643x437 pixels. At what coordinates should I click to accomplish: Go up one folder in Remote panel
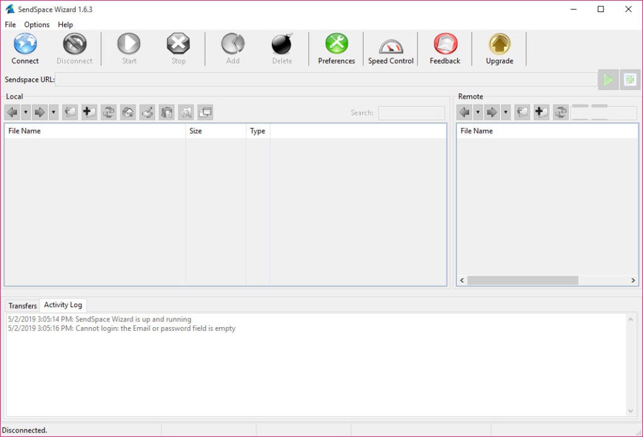[x=522, y=112]
